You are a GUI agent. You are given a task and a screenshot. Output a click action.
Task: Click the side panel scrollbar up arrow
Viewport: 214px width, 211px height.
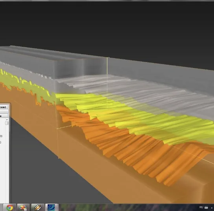[x=7, y=119]
